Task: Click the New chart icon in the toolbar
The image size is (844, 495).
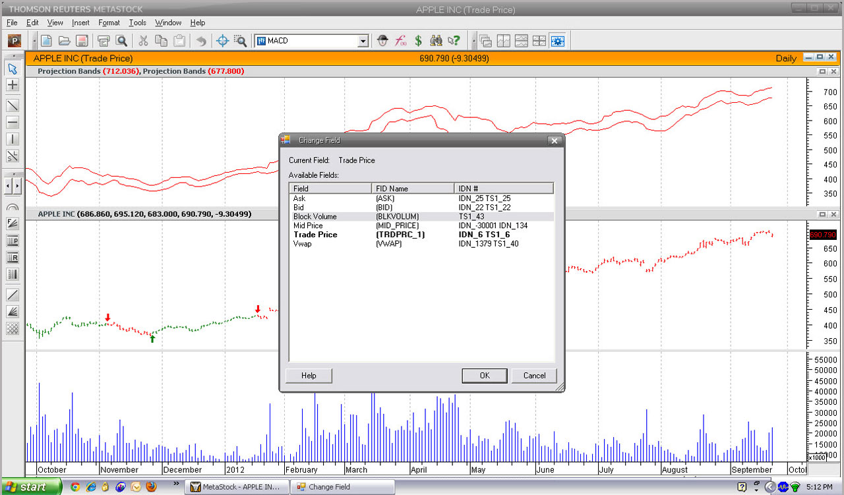Action: click(x=47, y=41)
